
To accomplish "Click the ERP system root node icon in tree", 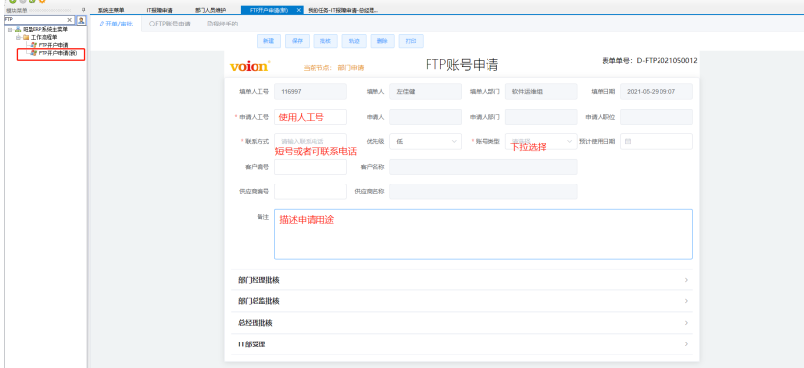I will coord(18,30).
